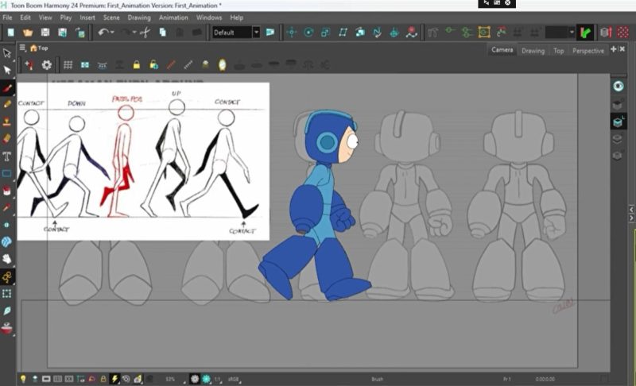The image size is (636, 386).
Task: Open the Undo history dropdown arrow
Action: [x=112, y=33]
